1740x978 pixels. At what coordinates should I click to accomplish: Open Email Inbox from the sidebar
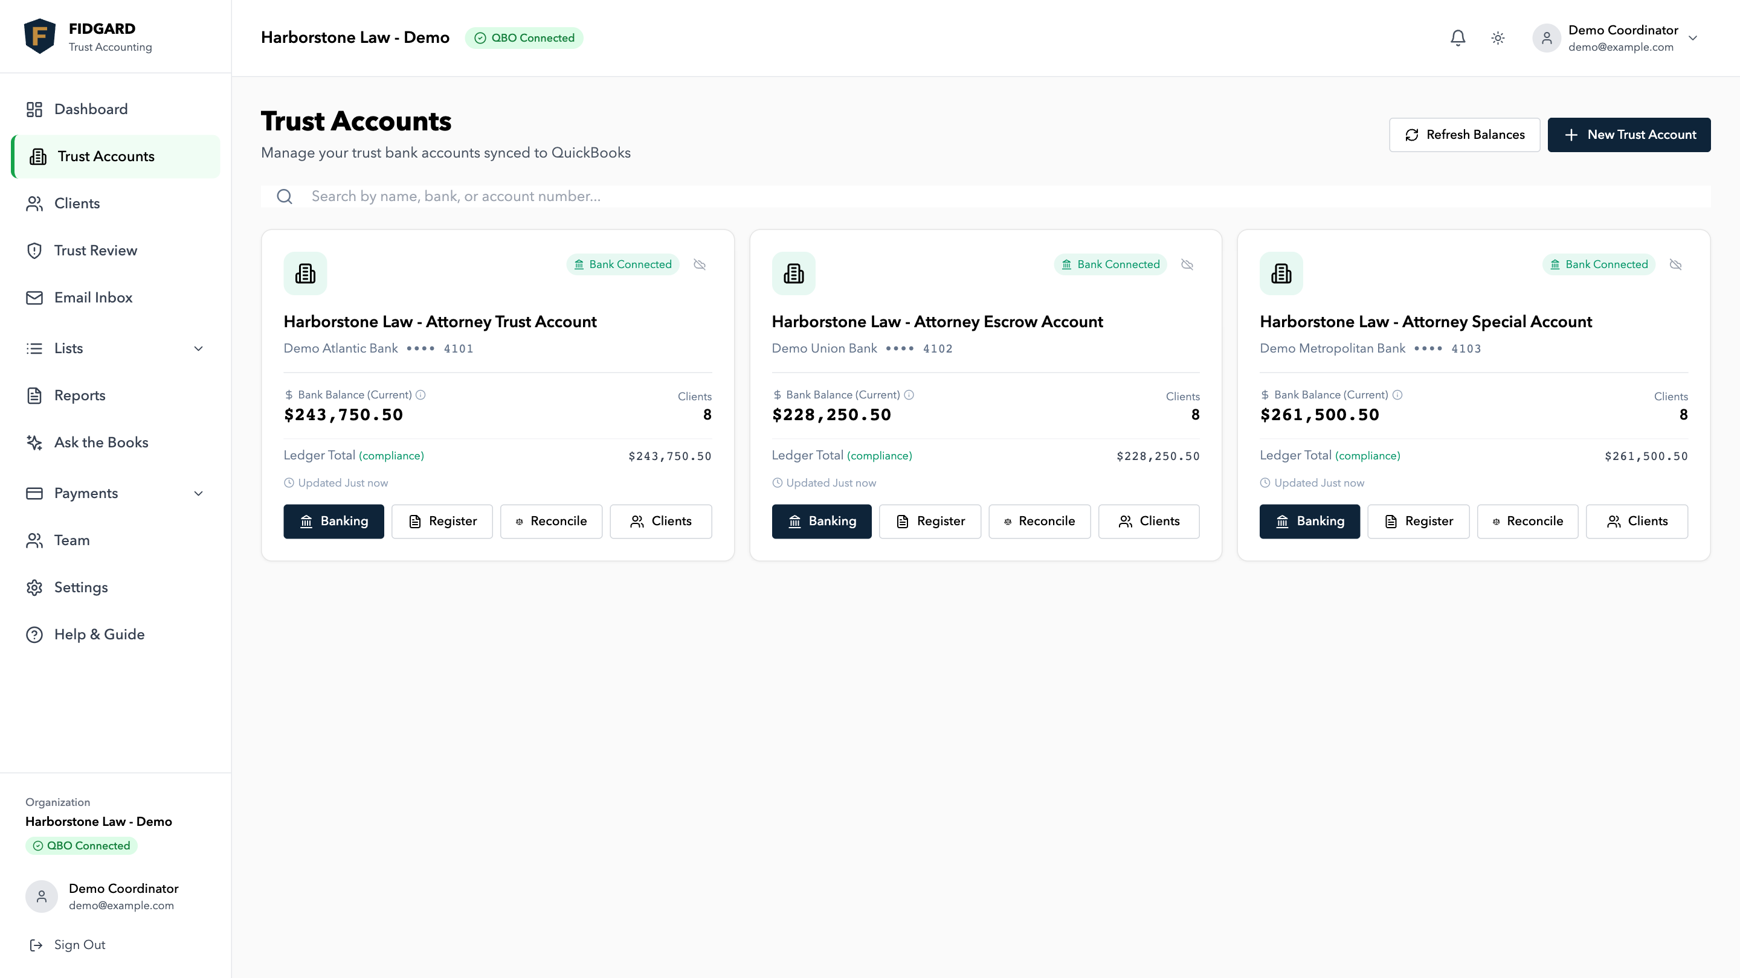(x=115, y=298)
